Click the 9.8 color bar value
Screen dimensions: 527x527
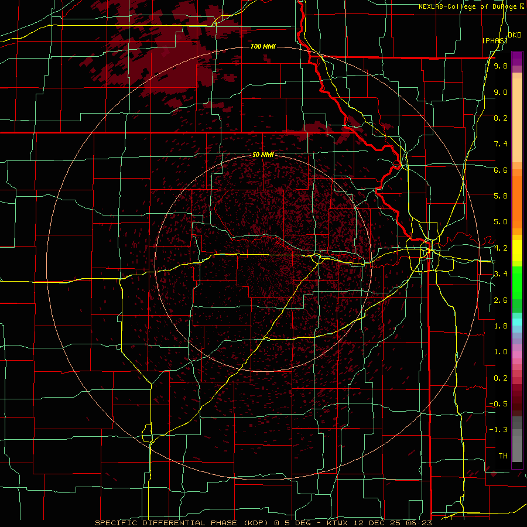click(501, 66)
